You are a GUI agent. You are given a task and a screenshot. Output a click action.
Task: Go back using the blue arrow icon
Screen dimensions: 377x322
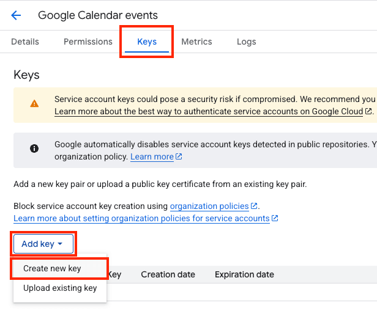[16, 15]
